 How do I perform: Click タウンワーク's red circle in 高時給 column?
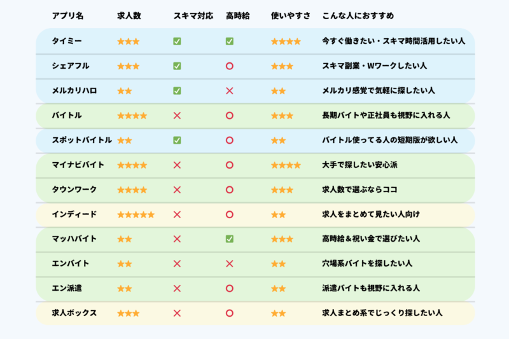pos(230,190)
